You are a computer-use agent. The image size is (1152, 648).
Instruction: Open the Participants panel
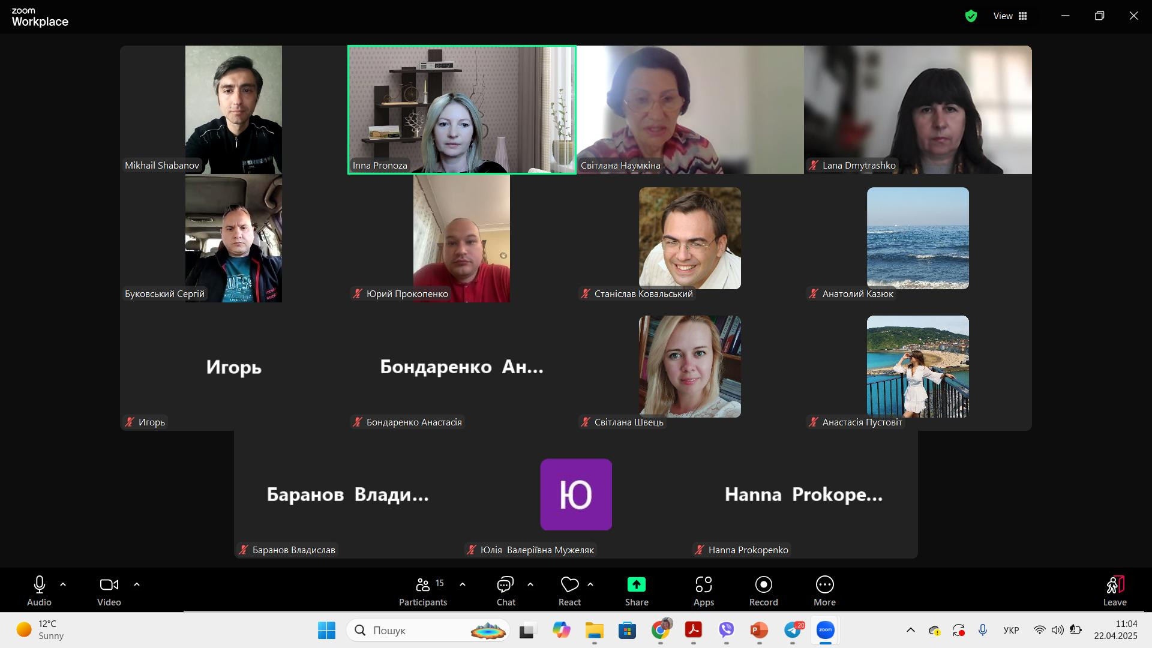click(423, 591)
